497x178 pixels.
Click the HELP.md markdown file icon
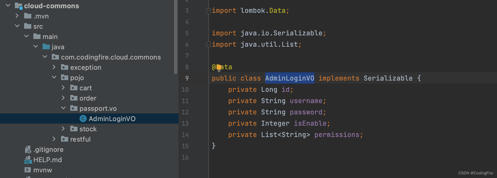[x=28, y=160]
